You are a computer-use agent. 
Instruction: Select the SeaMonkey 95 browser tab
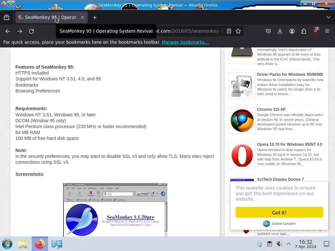pyautogui.click(x=51, y=18)
